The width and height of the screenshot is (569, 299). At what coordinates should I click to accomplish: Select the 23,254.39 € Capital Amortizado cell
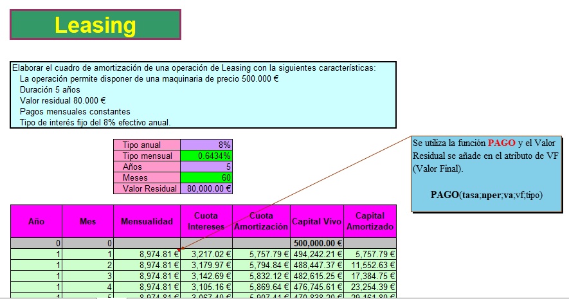tap(370, 287)
